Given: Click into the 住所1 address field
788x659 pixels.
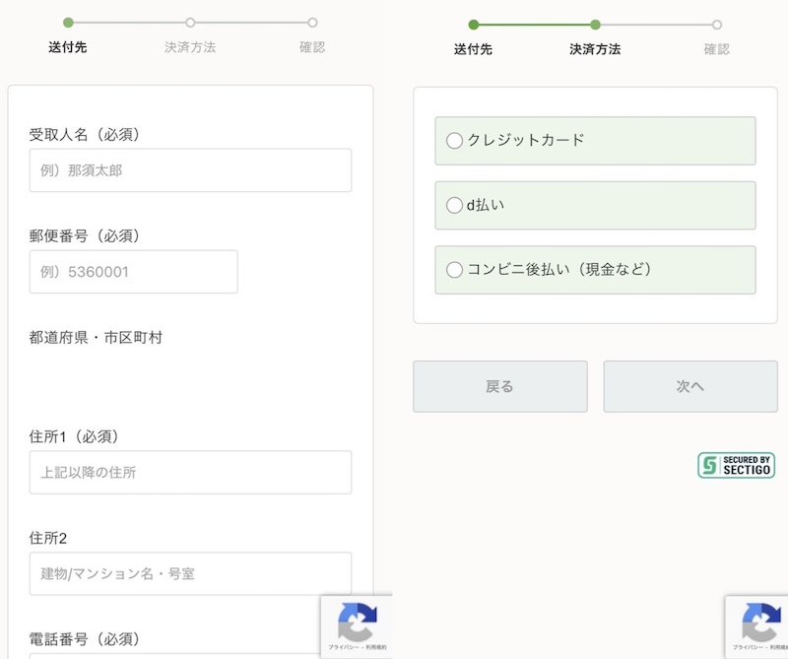Looking at the screenshot, I should click(190, 473).
